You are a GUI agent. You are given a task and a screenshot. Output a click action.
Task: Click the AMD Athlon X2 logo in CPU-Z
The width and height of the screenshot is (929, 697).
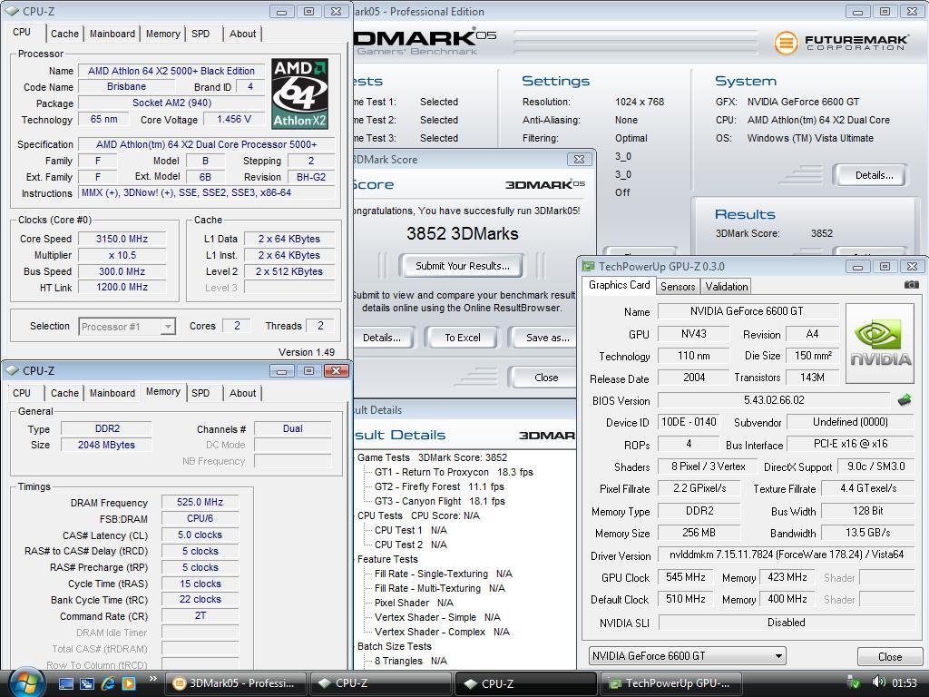(299, 93)
